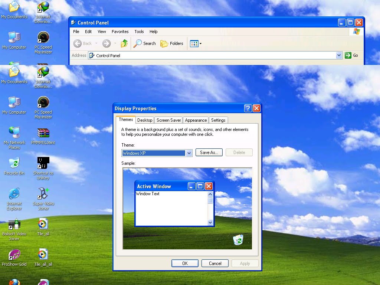380x285 pixels.
Task: Switch to the Desktop tab
Action: coord(145,120)
